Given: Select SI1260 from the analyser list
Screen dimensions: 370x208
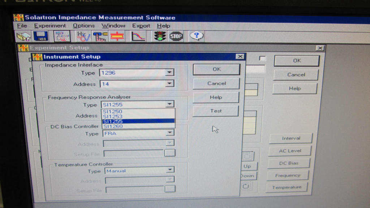Looking at the screenshot, I should tap(113, 126).
